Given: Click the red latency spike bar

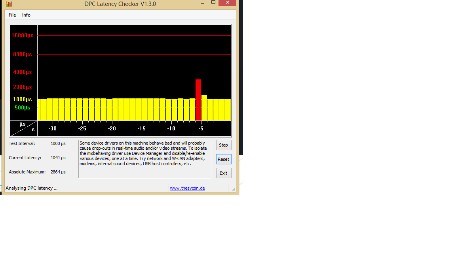Looking at the screenshot, I should click(198, 100).
